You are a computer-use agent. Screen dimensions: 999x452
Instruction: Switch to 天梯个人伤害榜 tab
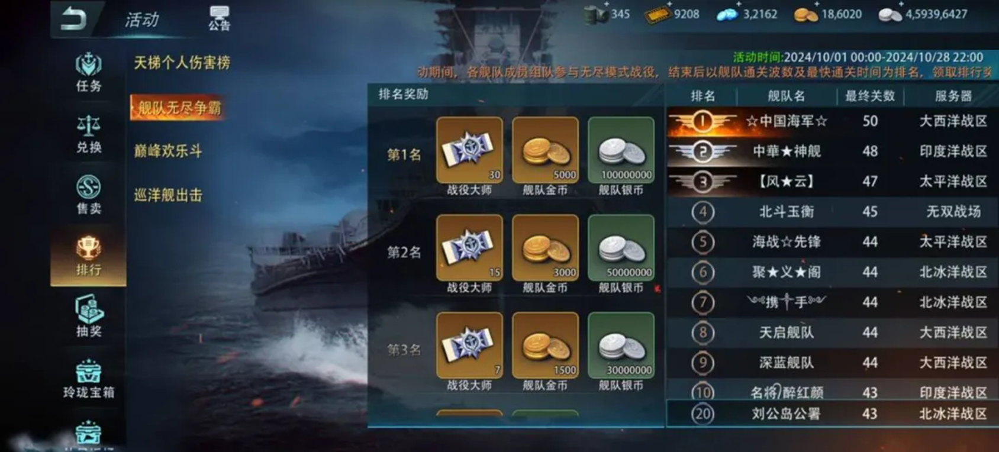pyautogui.click(x=182, y=63)
